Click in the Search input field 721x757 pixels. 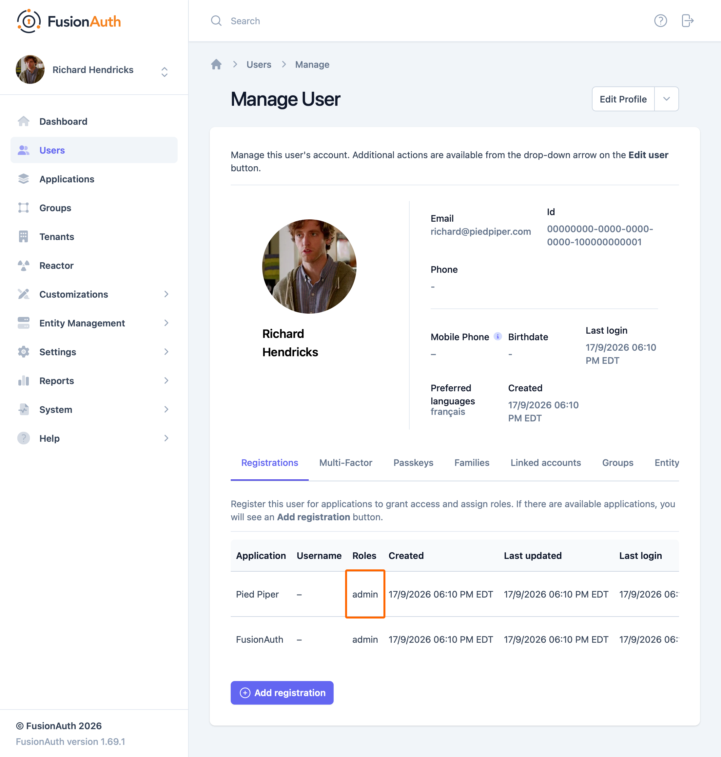coord(423,21)
